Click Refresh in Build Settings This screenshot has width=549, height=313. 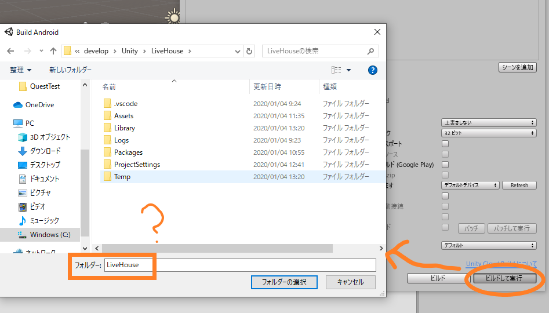519,185
